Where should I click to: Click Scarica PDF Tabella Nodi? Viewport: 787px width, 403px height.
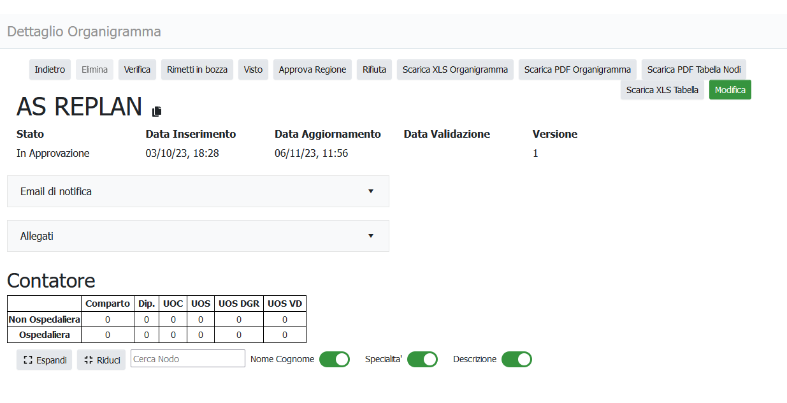tap(693, 70)
